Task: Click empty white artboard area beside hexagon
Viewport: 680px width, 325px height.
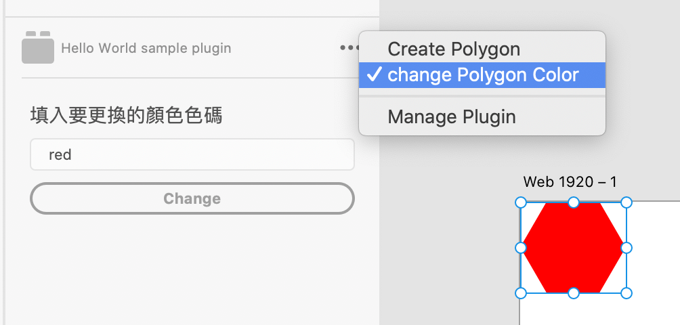Action: click(x=655, y=260)
